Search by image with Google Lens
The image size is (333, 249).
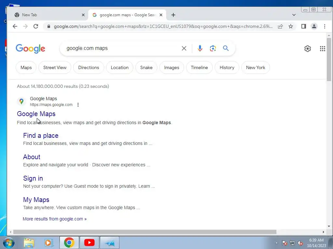pos(213,49)
